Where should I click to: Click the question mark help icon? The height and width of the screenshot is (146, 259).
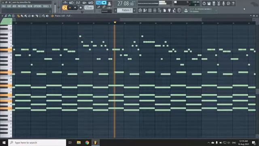[x=233, y=3]
